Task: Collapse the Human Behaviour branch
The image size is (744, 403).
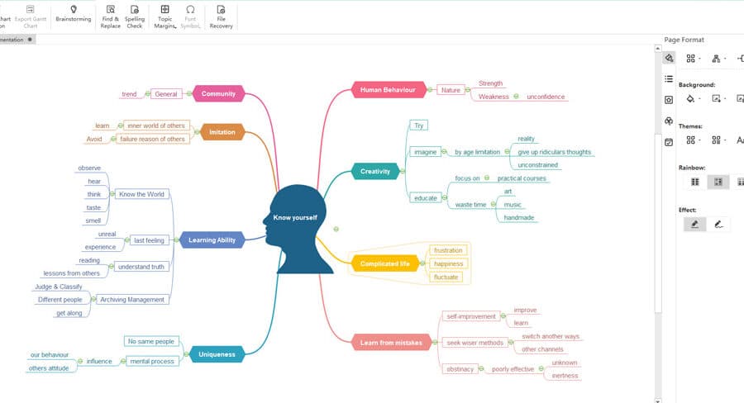Action: pyautogui.click(x=430, y=90)
